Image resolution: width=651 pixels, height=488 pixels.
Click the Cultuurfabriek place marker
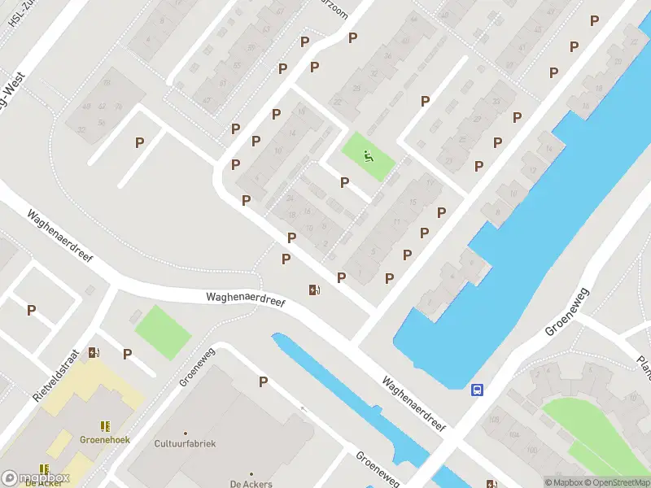(x=186, y=434)
